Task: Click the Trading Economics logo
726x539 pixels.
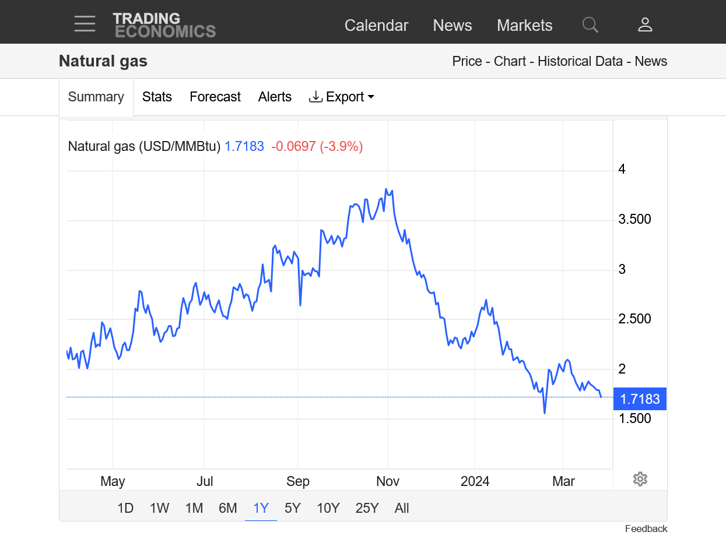Action: tap(164, 25)
